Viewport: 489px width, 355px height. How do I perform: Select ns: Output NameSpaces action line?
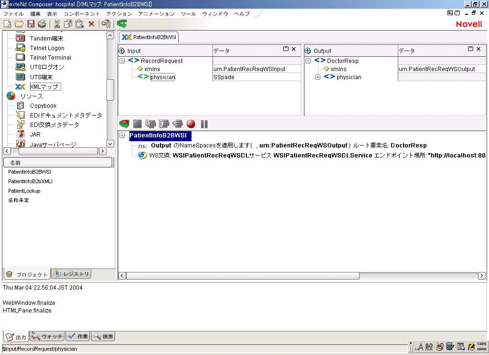[x=283, y=145]
